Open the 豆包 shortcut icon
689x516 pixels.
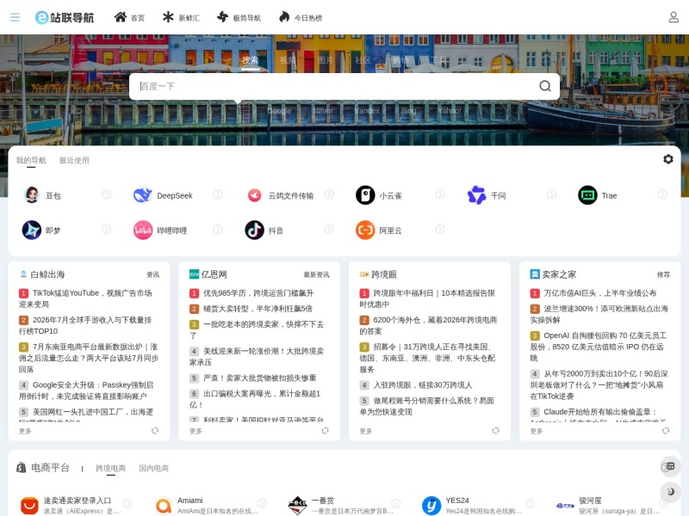point(32,195)
